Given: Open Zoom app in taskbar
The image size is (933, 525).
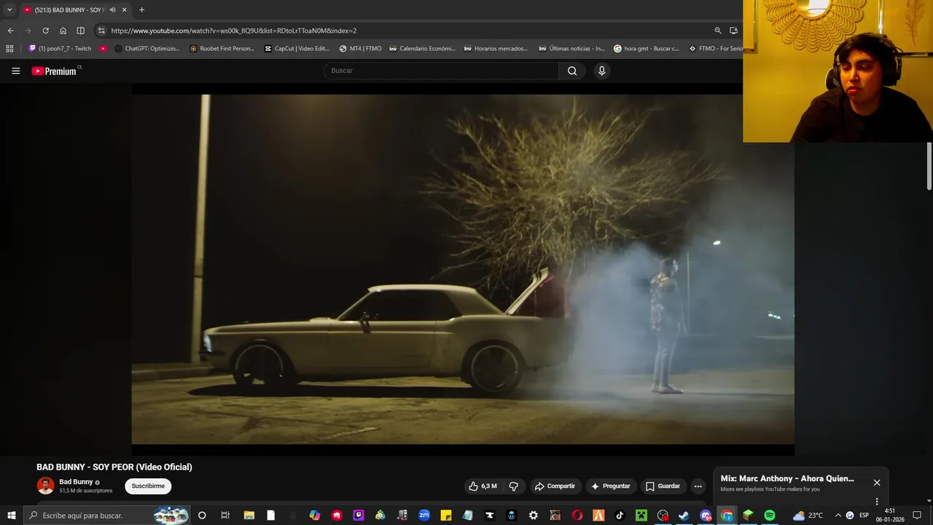Looking at the screenshot, I should (423, 516).
